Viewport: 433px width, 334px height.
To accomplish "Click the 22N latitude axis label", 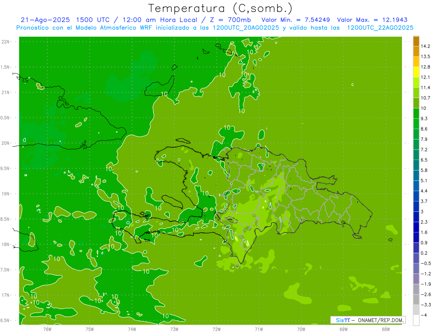I will [5, 42].
